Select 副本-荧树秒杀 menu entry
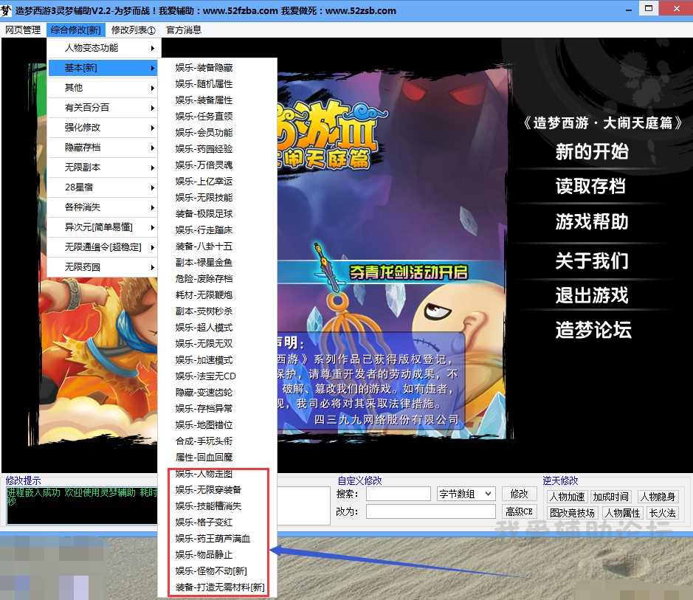The image size is (693, 600). [x=218, y=311]
